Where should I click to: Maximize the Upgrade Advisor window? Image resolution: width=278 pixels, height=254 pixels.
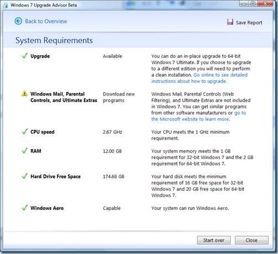tap(253, 4)
